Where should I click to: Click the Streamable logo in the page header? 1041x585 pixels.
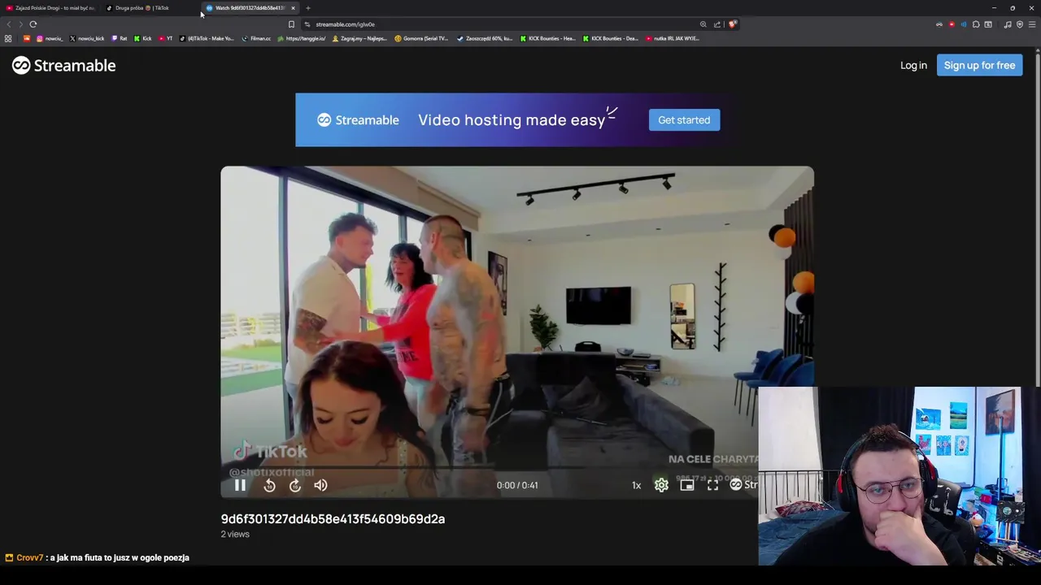(63, 65)
